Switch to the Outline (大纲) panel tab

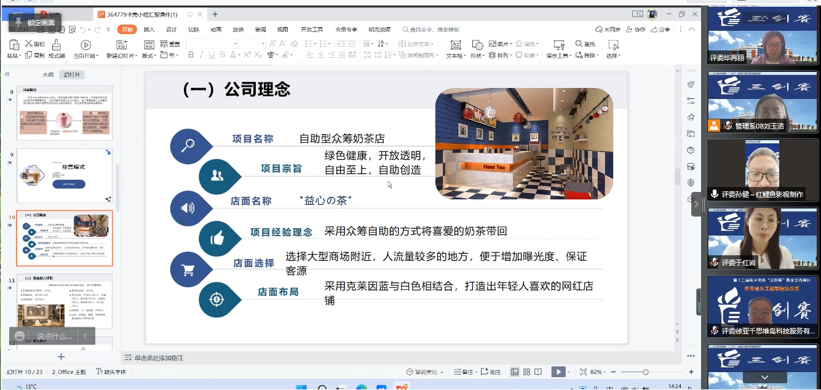pos(48,74)
